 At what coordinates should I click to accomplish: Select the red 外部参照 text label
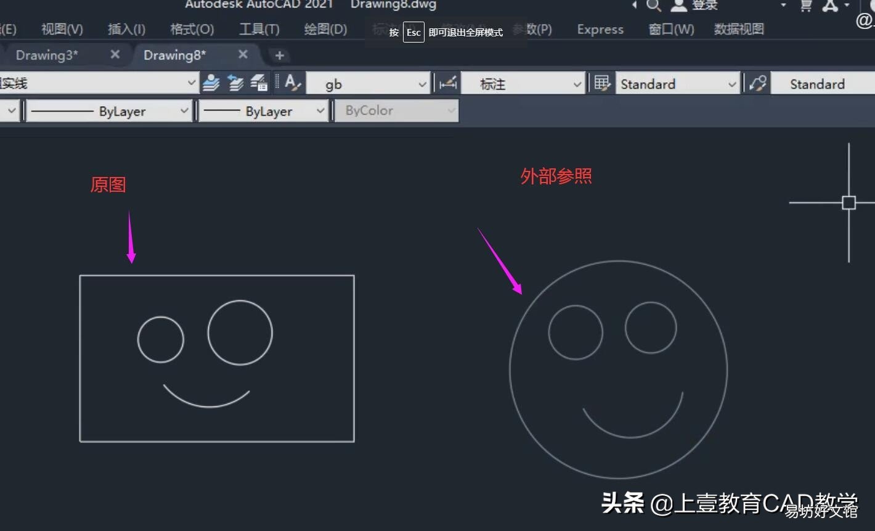pos(556,176)
